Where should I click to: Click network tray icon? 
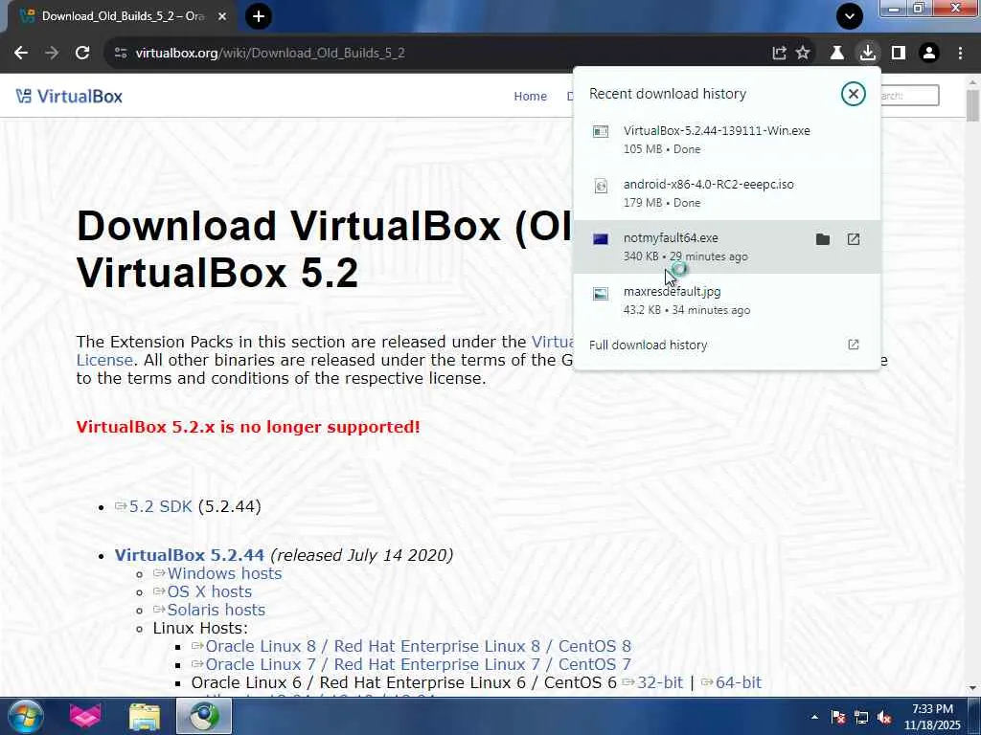tap(861, 717)
